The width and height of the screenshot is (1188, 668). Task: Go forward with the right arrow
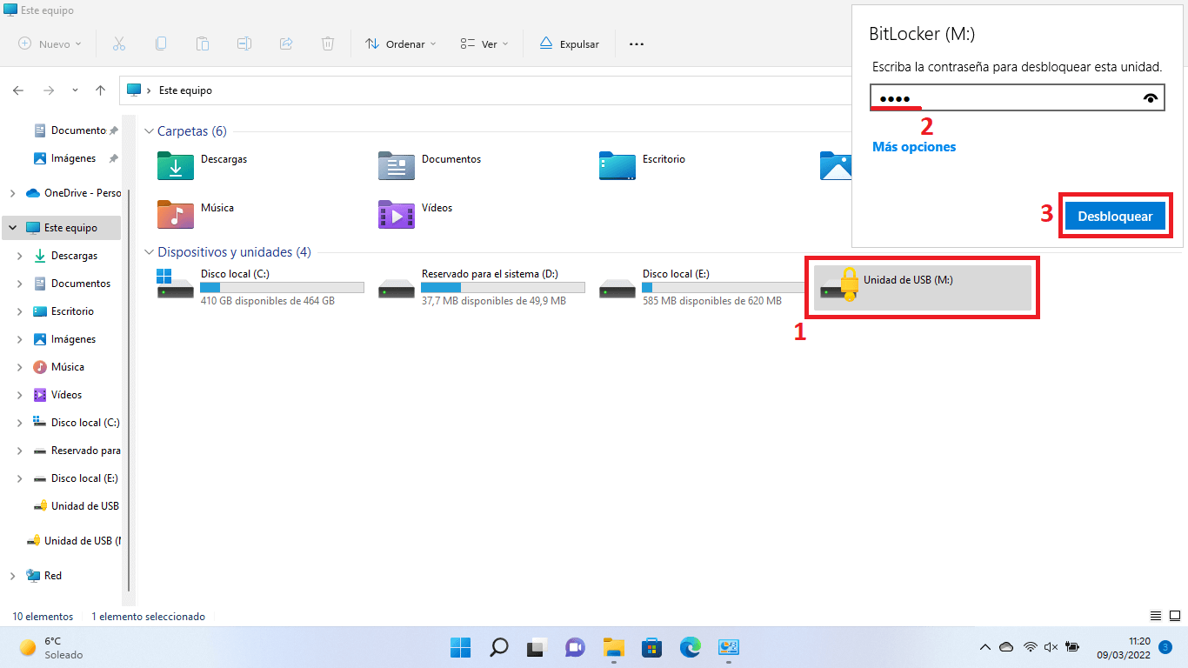[49, 90]
